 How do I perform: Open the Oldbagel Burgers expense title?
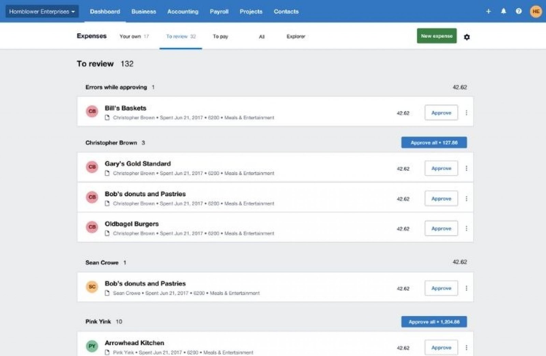coord(132,224)
